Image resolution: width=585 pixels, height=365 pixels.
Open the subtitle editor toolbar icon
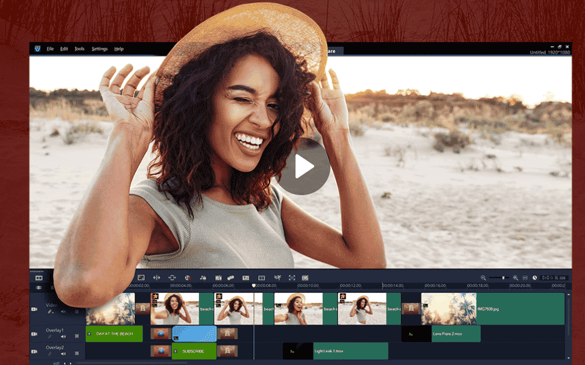245,278
